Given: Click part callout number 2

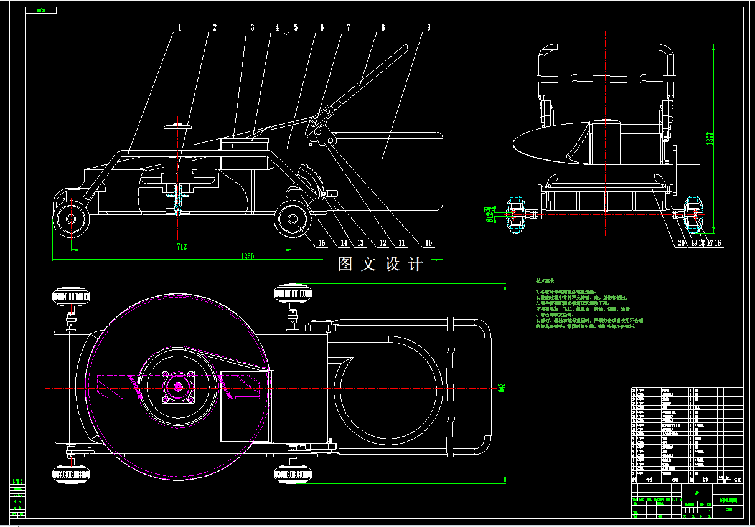Looking at the screenshot, I should click(x=215, y=27).
